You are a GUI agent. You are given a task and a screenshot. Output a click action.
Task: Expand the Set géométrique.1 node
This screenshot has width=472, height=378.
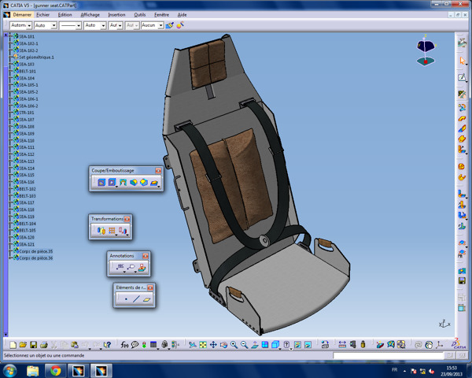pos(10,57)
